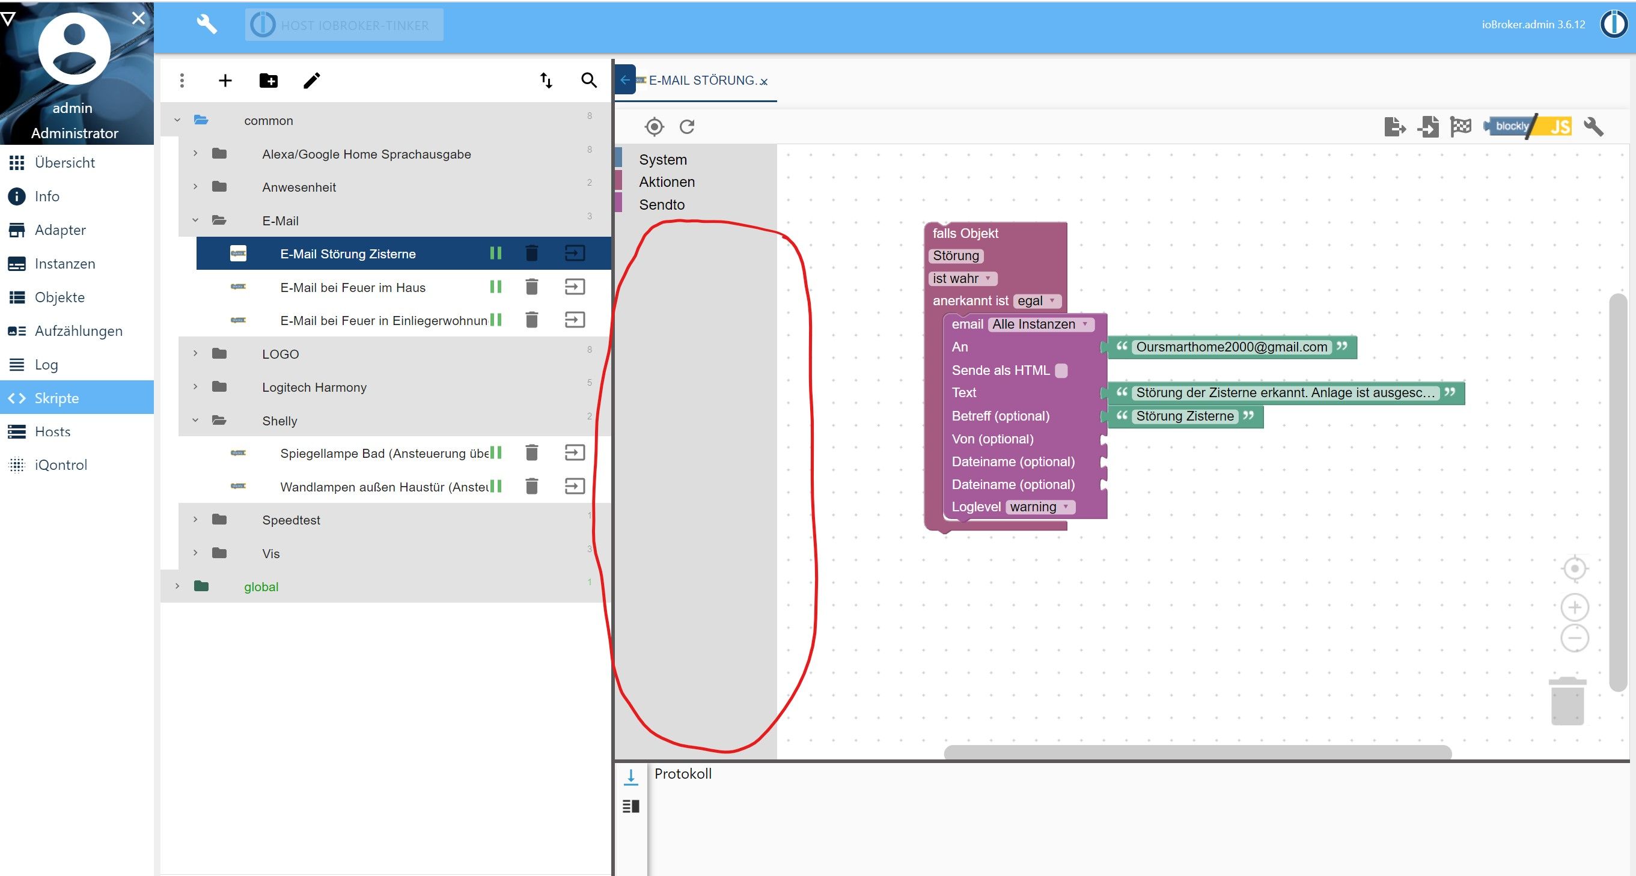Click the pencil edit script icon

pyautogui.click(x=311, y=81)
